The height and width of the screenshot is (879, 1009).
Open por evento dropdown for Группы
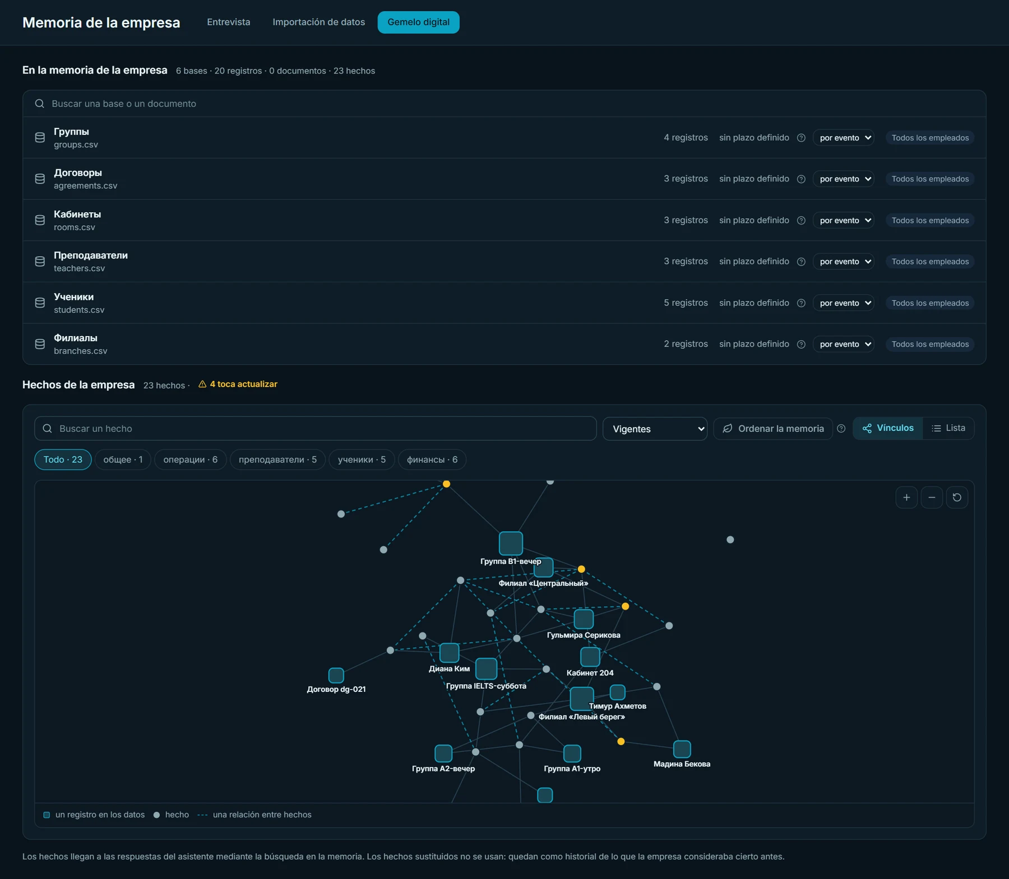click(844, 138)
